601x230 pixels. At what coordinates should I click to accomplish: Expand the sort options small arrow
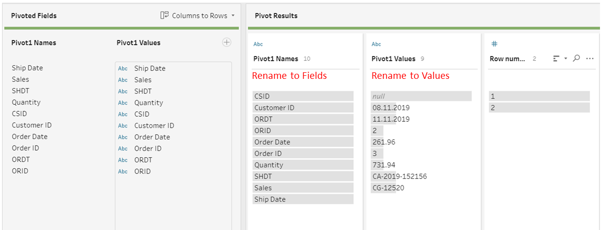(566, 59)
